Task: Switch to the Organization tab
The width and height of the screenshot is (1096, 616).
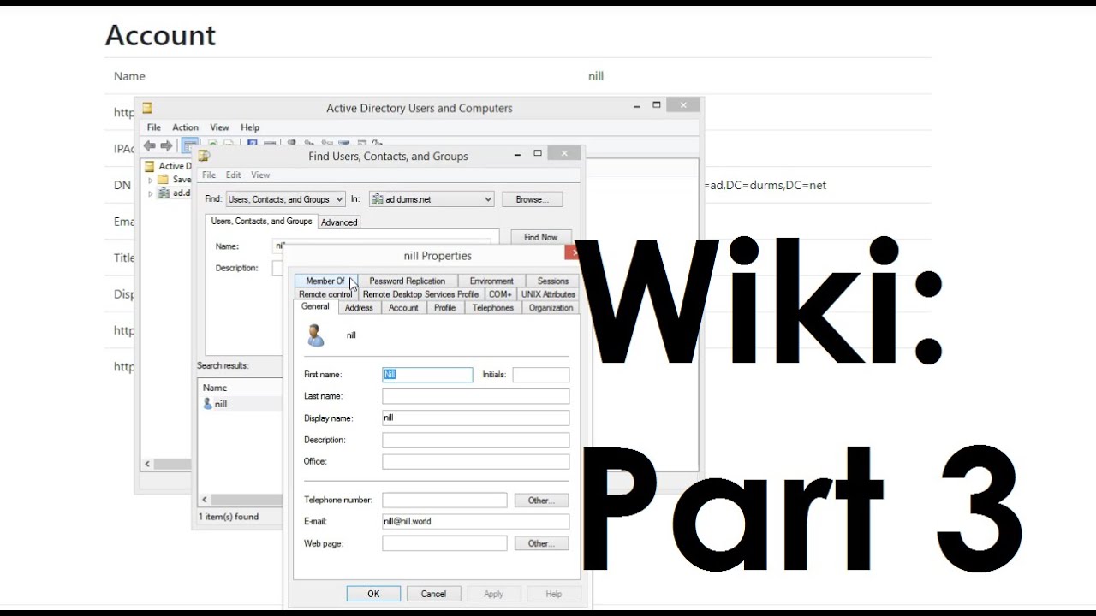Action: (551, 308)
